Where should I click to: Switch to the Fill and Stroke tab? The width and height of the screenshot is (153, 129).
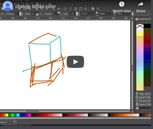point(143,101)
